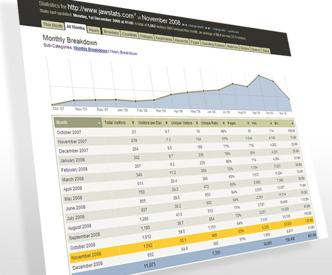Open the Keywords tab

(181, 41)
